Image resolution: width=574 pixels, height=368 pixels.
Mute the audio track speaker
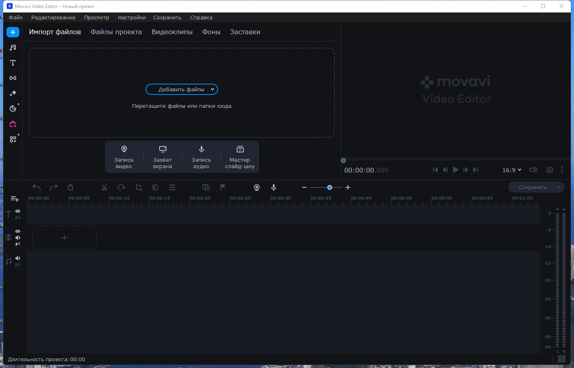(18, 258)
